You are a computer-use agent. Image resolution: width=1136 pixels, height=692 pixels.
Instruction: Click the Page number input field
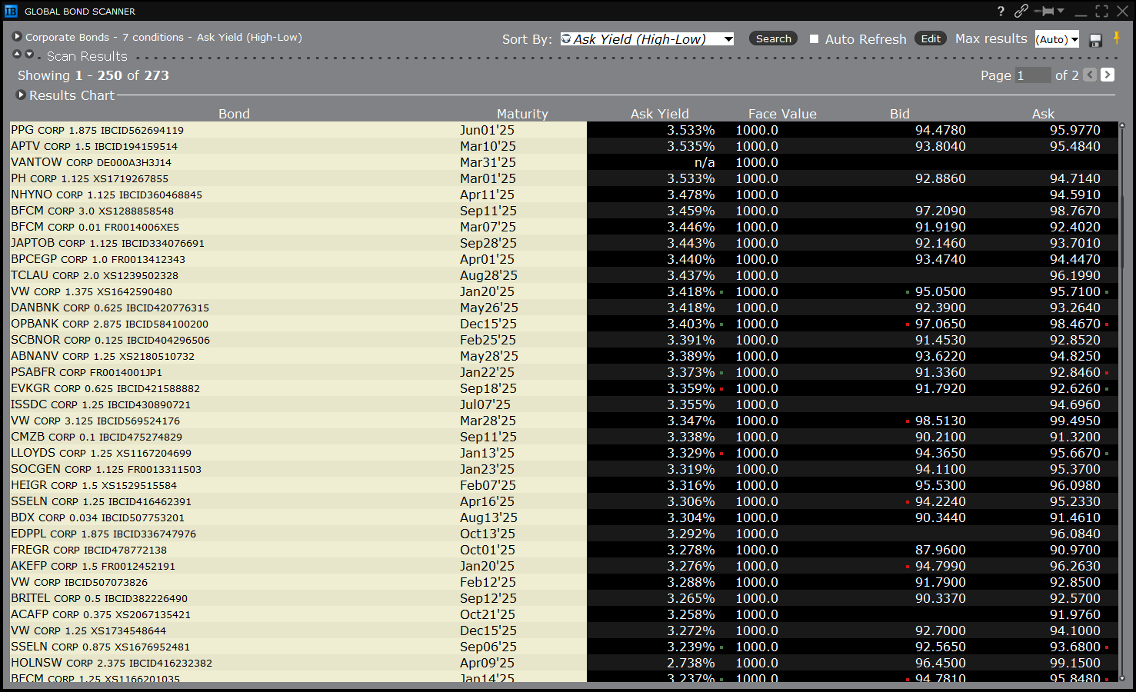tap(1032, 75)
